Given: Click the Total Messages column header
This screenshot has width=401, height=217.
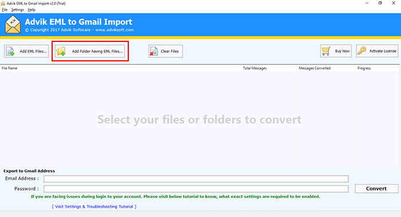Looking at the screenshot, I should click(269, 68).
